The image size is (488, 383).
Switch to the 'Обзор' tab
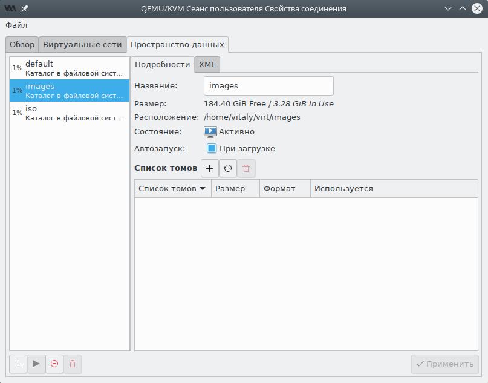[x=22, y=44]
